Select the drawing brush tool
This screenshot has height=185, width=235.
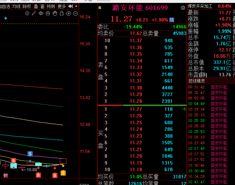click(x=34, y=13)
